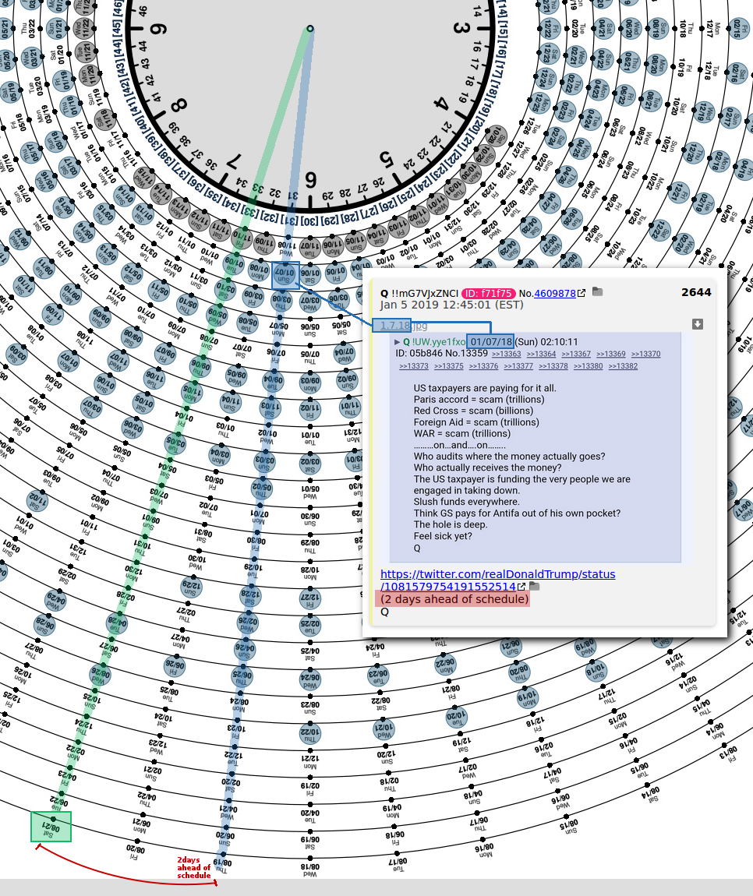This screenshot has width=753, height=896.
Task: Click tripcode !!mG7VJxZNCI in post header
Action: click(425, 293)
